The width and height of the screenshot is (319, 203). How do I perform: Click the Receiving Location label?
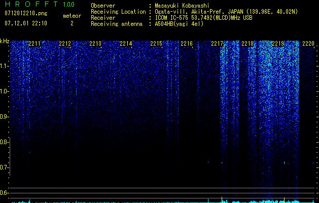(x=118, y=12)
